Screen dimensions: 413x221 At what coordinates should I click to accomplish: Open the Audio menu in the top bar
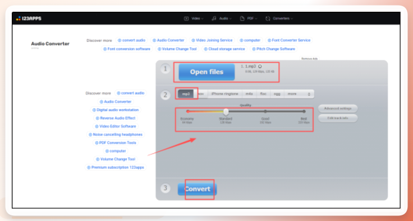(x=222, y=18)
